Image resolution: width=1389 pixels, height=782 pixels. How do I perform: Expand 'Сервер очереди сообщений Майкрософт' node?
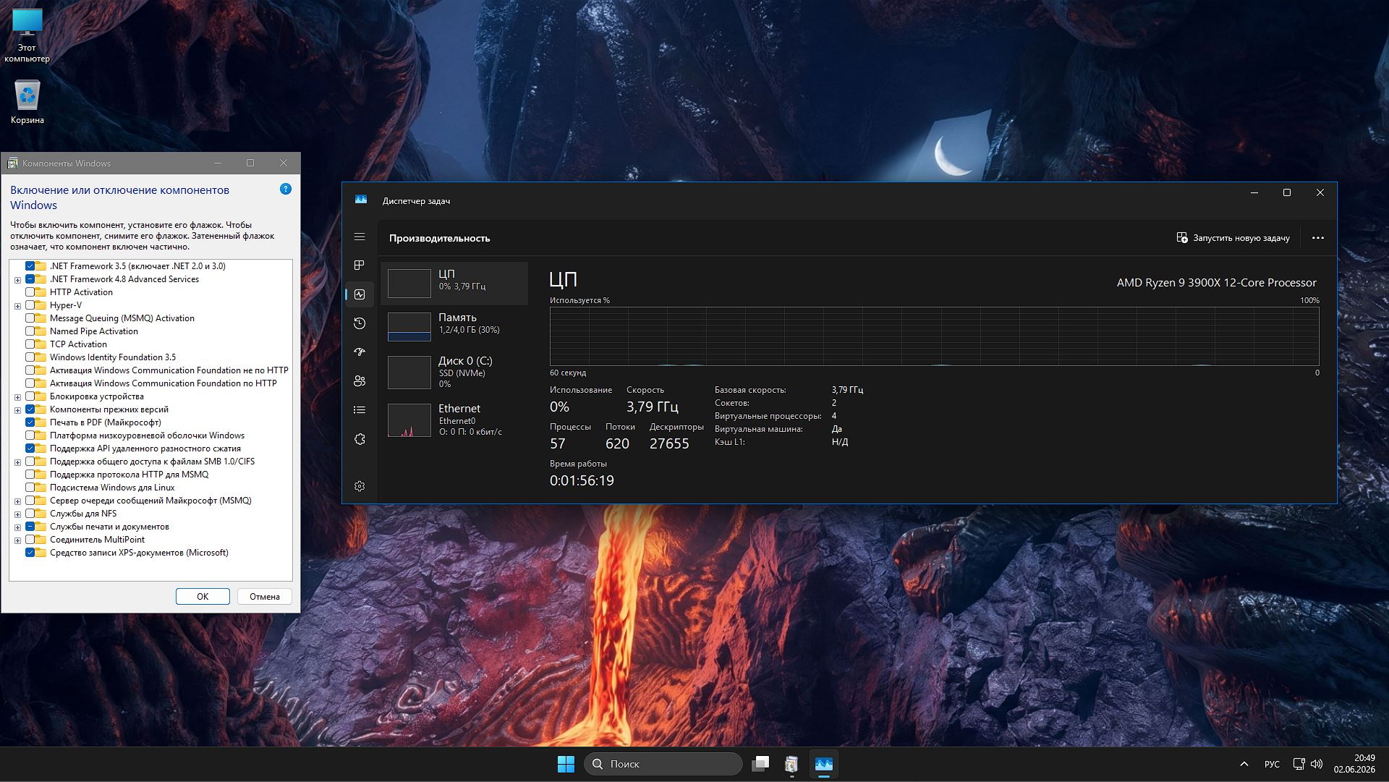(x=17, y=501)
